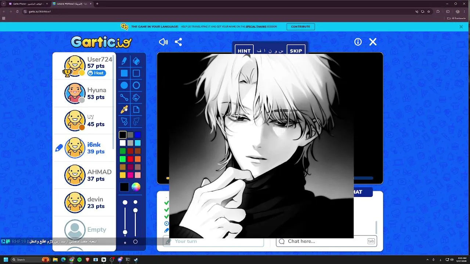Viewport: 470px width, 264px height.
Task: Pick the light pink color swatch
Action: [138, 175]
